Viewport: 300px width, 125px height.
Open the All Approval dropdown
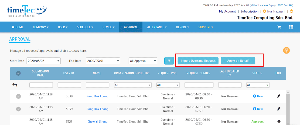pyautogui.click(x=143, y=61)
